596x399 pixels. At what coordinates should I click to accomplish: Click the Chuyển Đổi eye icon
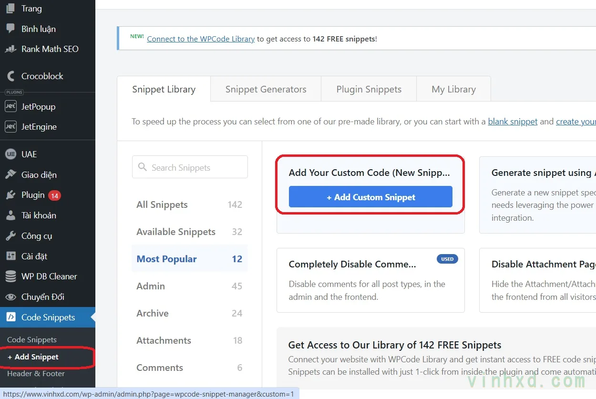tap(10, 297)
